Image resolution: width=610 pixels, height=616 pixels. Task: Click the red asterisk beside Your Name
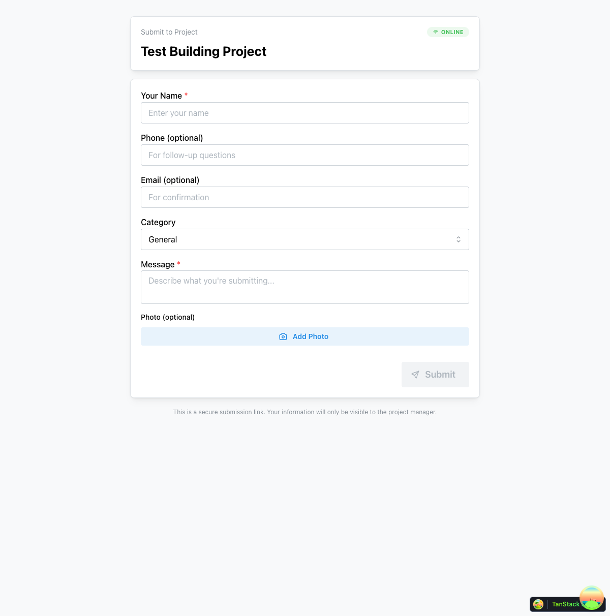186,95
